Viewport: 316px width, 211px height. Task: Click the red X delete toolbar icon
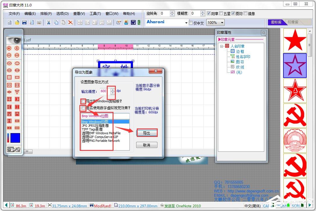coord(70,22)
